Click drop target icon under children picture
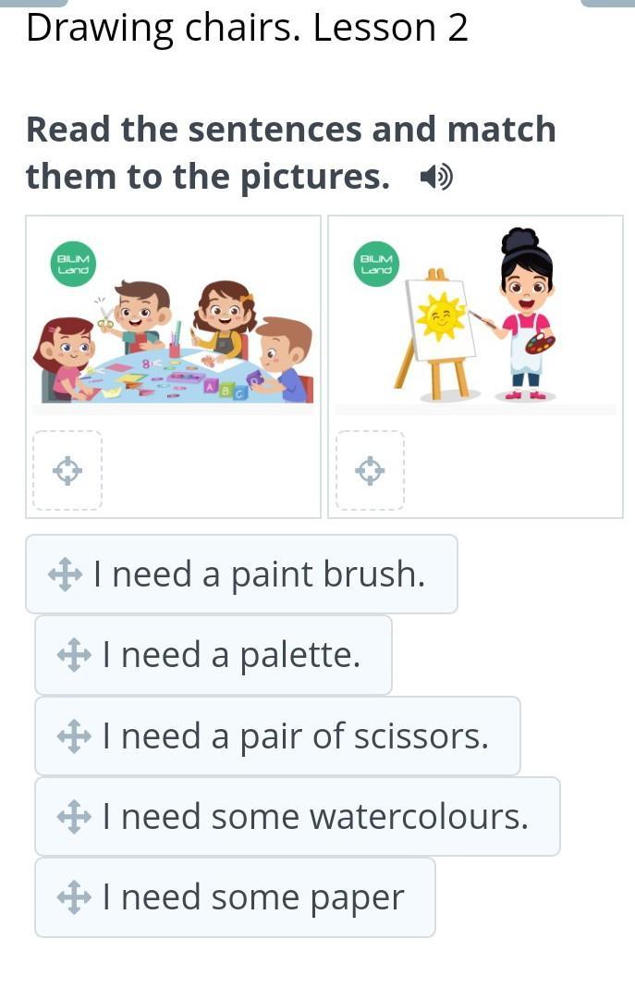 67,471
